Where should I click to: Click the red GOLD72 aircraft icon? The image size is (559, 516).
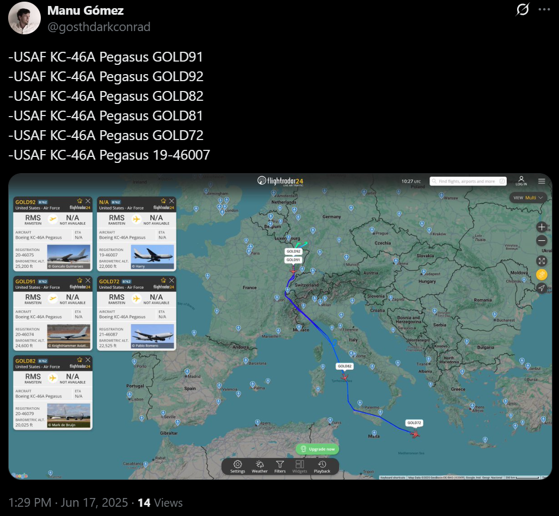415,434
